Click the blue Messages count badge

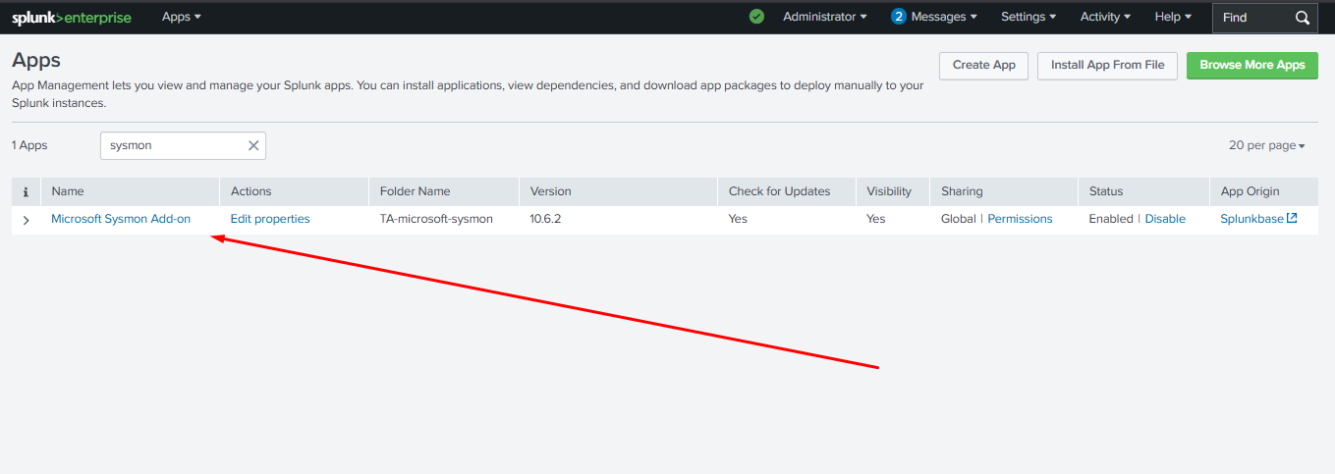(x=898, y=17)
